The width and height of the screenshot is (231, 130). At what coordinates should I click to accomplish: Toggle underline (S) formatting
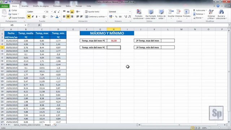tap(36, 17)
